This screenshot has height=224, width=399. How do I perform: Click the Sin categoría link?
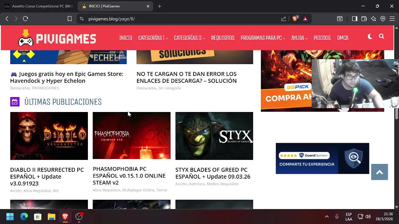pos(170,88)
